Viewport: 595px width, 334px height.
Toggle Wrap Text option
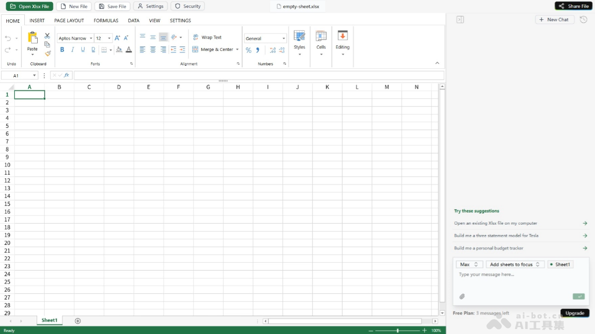point(208,37)
